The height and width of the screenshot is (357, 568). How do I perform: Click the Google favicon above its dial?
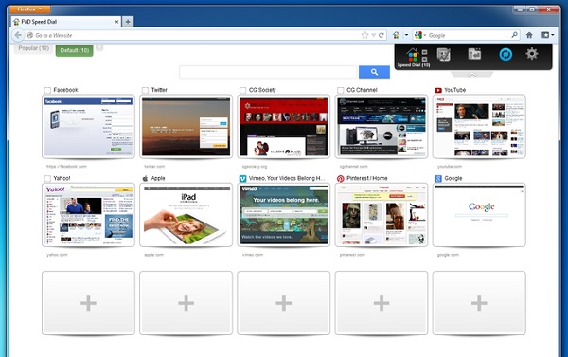point(438,178)
